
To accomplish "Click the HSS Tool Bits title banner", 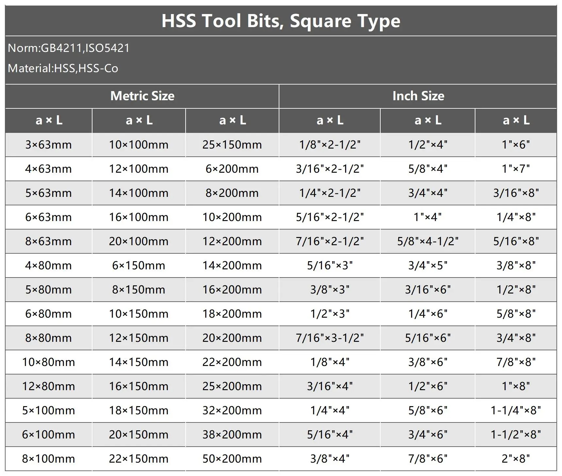I will click(x=281, y=21).
